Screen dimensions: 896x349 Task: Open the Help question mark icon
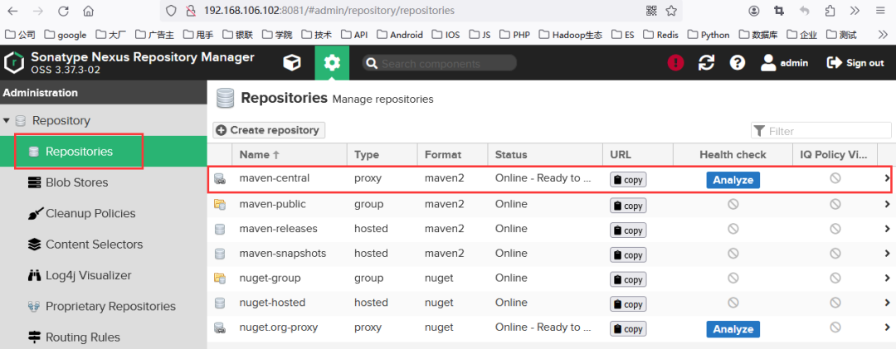(x=738, y=63)
